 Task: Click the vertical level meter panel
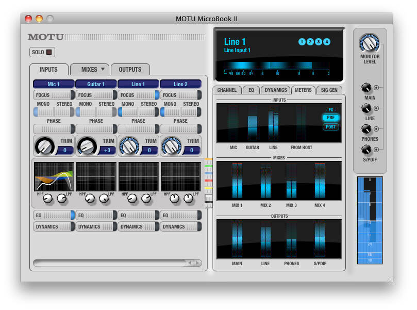tap(370, 220)
